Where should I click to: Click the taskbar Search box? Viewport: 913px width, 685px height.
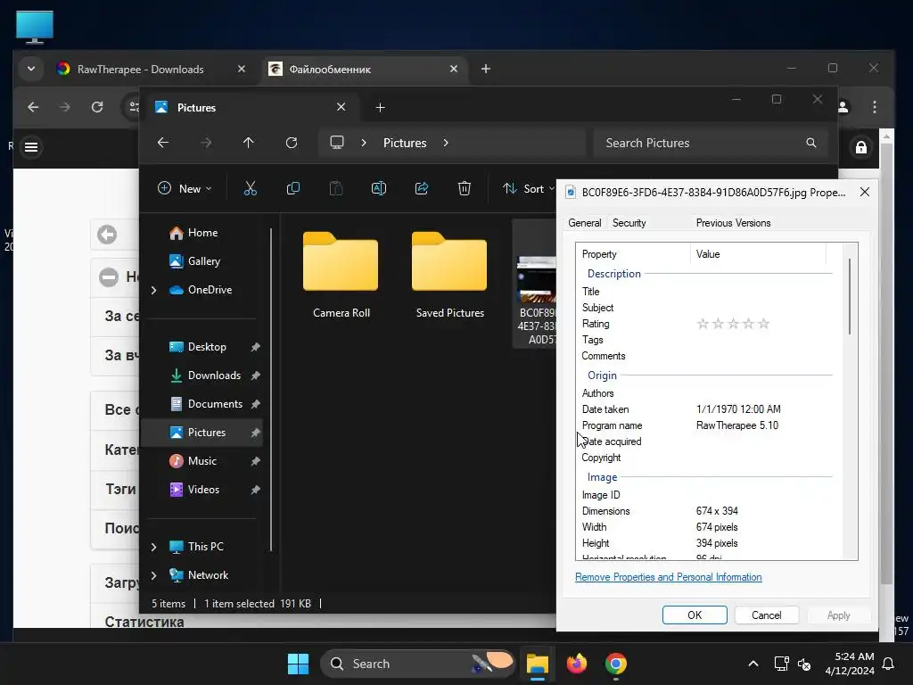coord(418,664)
